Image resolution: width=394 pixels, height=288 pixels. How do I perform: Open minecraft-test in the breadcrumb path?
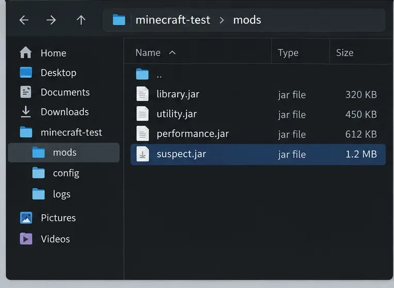(x=173, y=20)
